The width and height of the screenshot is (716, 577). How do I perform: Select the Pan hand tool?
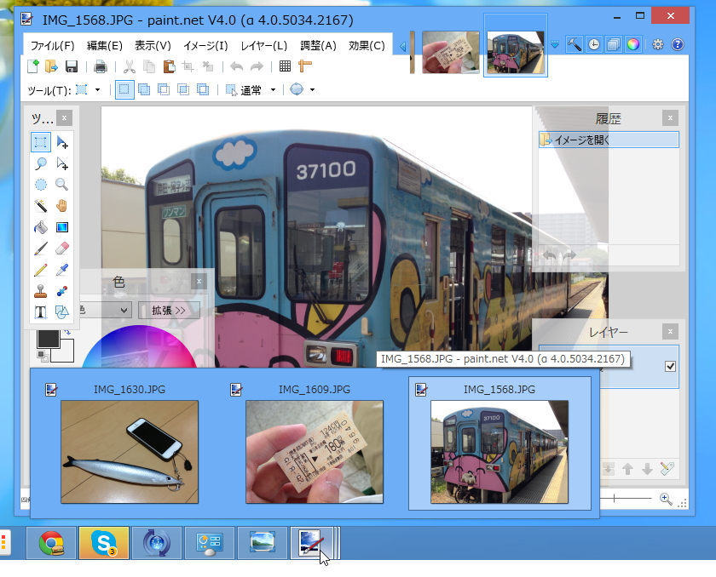point(62,206)
